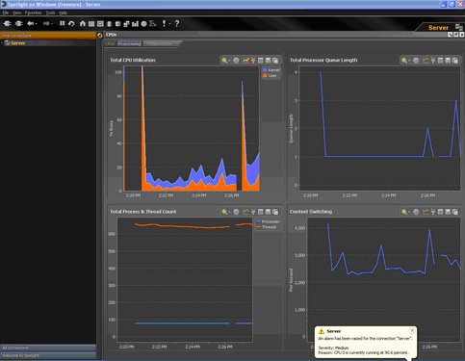
Task: Switch to the Processing tab
Action: click(x=129, y=43)
